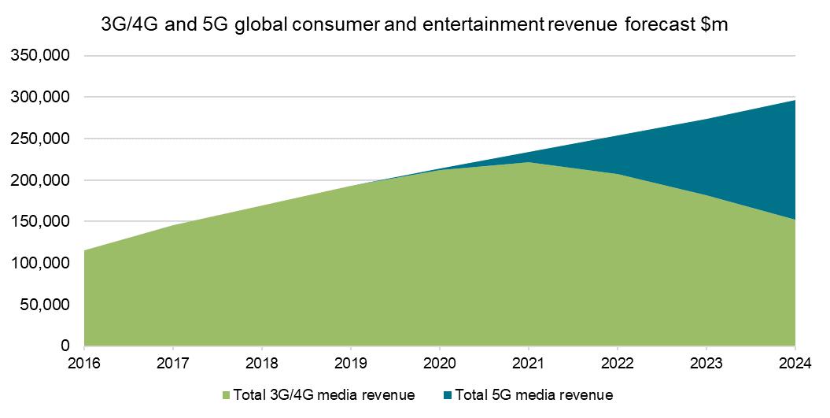Click the teal 5G legend swatch

[448, 395]
